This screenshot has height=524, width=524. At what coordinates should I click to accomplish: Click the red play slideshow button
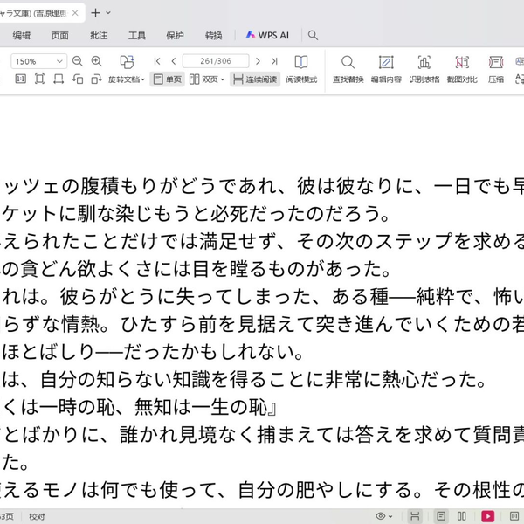point(487,516)
